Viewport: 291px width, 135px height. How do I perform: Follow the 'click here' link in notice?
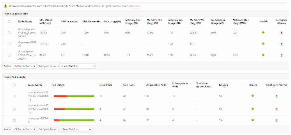[134, 6]
